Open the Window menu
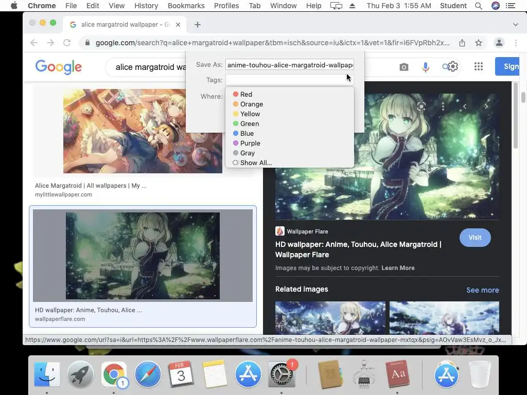Image resolution: width=527 pixels, height=395 pixels. coord(284,6)
